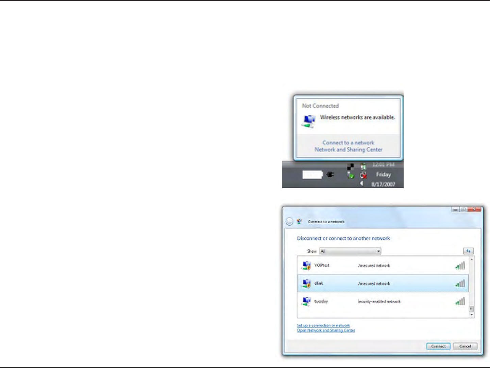Click Security-enabled network label for tuesday
The height and width of the screenshot is (368, 490).
click(379, 301)
